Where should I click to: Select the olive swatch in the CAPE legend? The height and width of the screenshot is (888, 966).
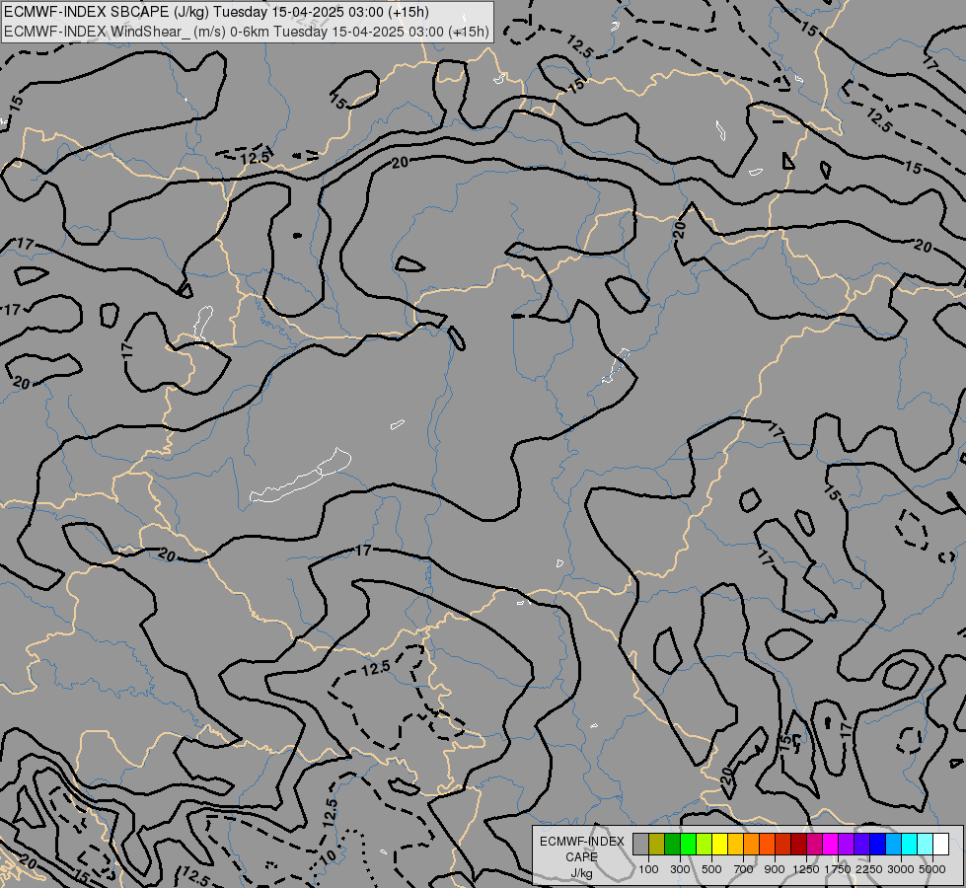(657, 844)
